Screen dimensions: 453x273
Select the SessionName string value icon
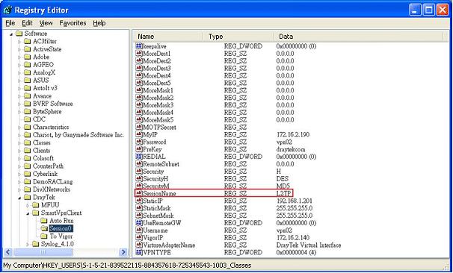point(139,193)
